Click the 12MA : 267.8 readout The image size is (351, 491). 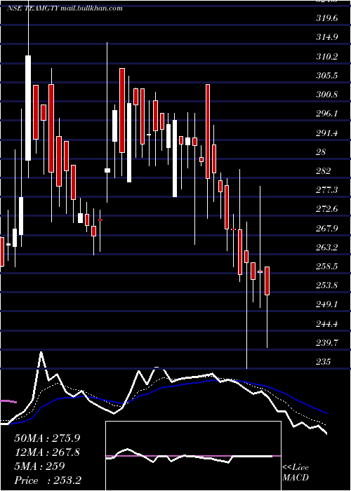point(47,452)
